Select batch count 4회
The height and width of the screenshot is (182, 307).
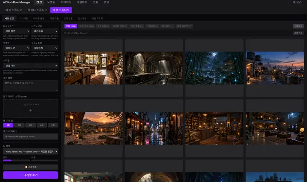[42, 125]
